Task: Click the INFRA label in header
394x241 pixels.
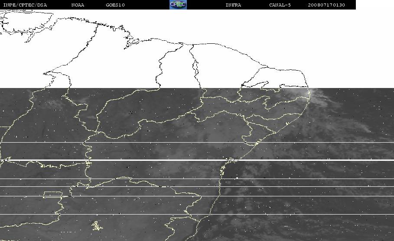Action: click(x=234, y=5)
